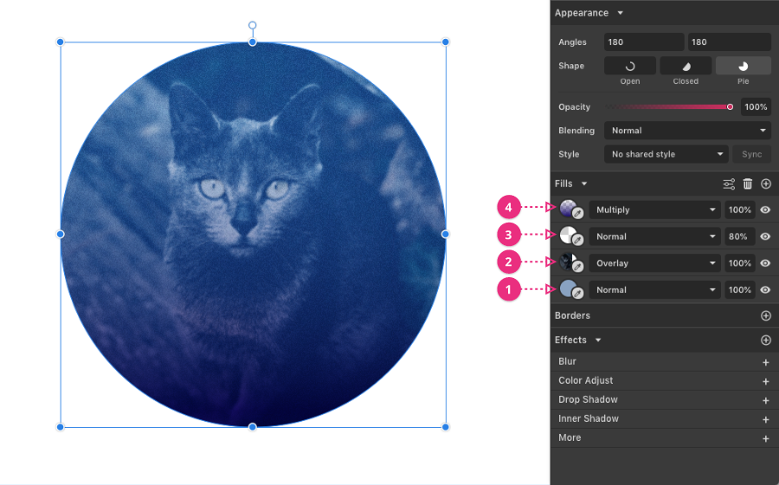
Task: Change the Overlay fill blend mode
Action: point(655,263)
